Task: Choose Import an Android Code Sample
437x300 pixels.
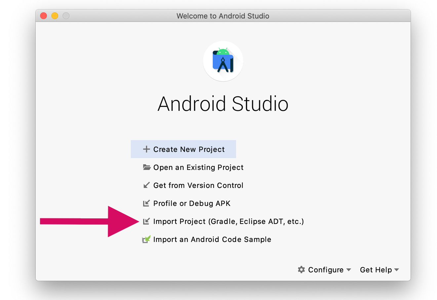Action: [207, 239]
